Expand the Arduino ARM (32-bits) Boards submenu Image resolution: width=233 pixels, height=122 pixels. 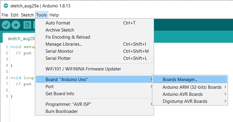pyautogui.click(x=192, y=87)
